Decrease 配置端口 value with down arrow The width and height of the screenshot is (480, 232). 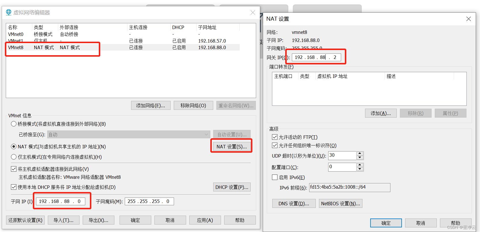click(360, 169)
